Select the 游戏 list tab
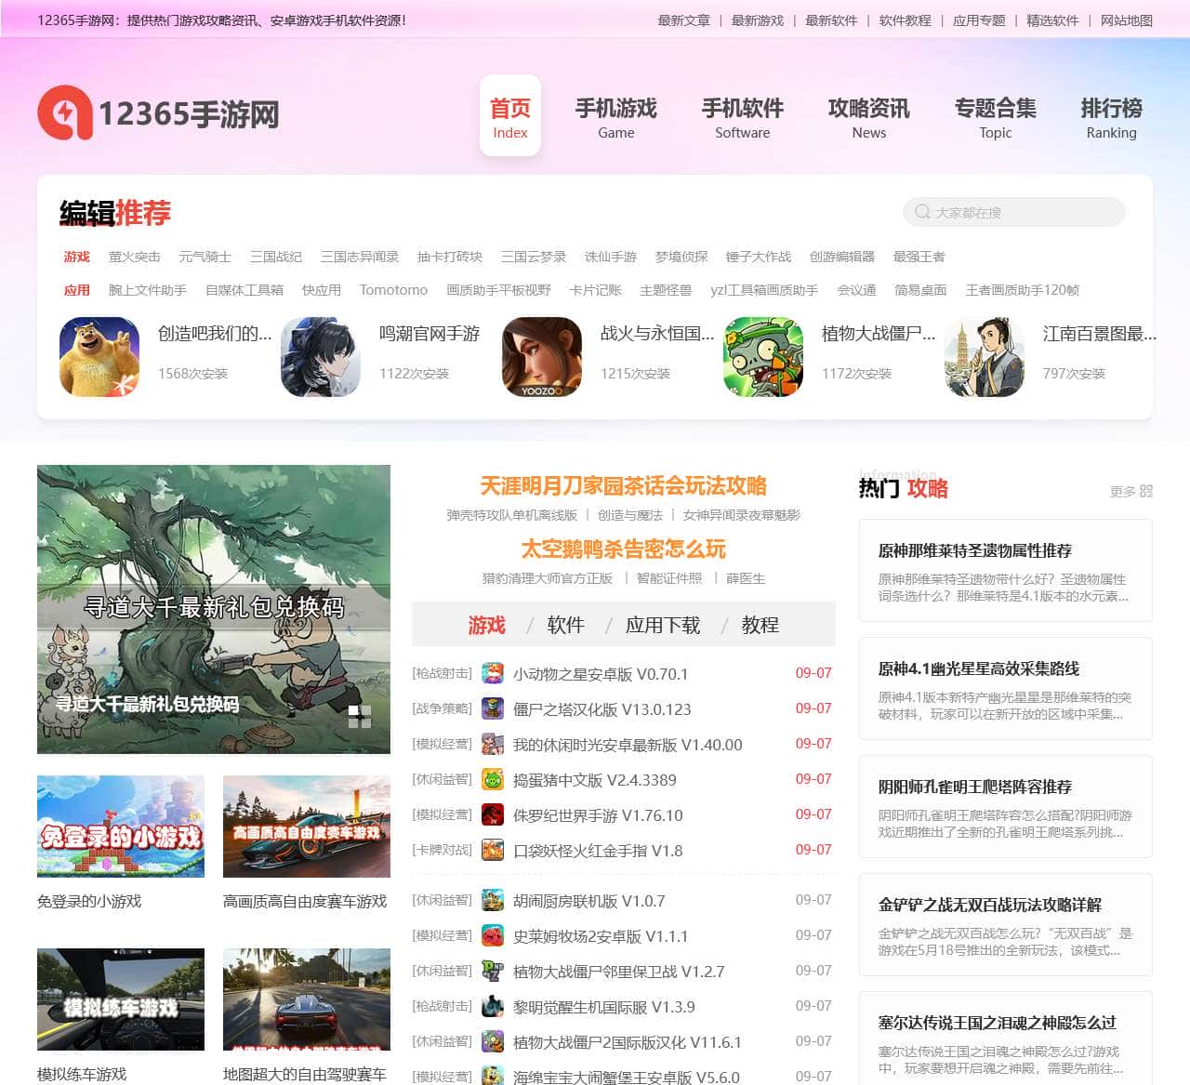 pos(487,625)
